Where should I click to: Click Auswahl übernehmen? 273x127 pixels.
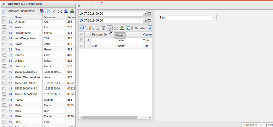tap(22, 11)
